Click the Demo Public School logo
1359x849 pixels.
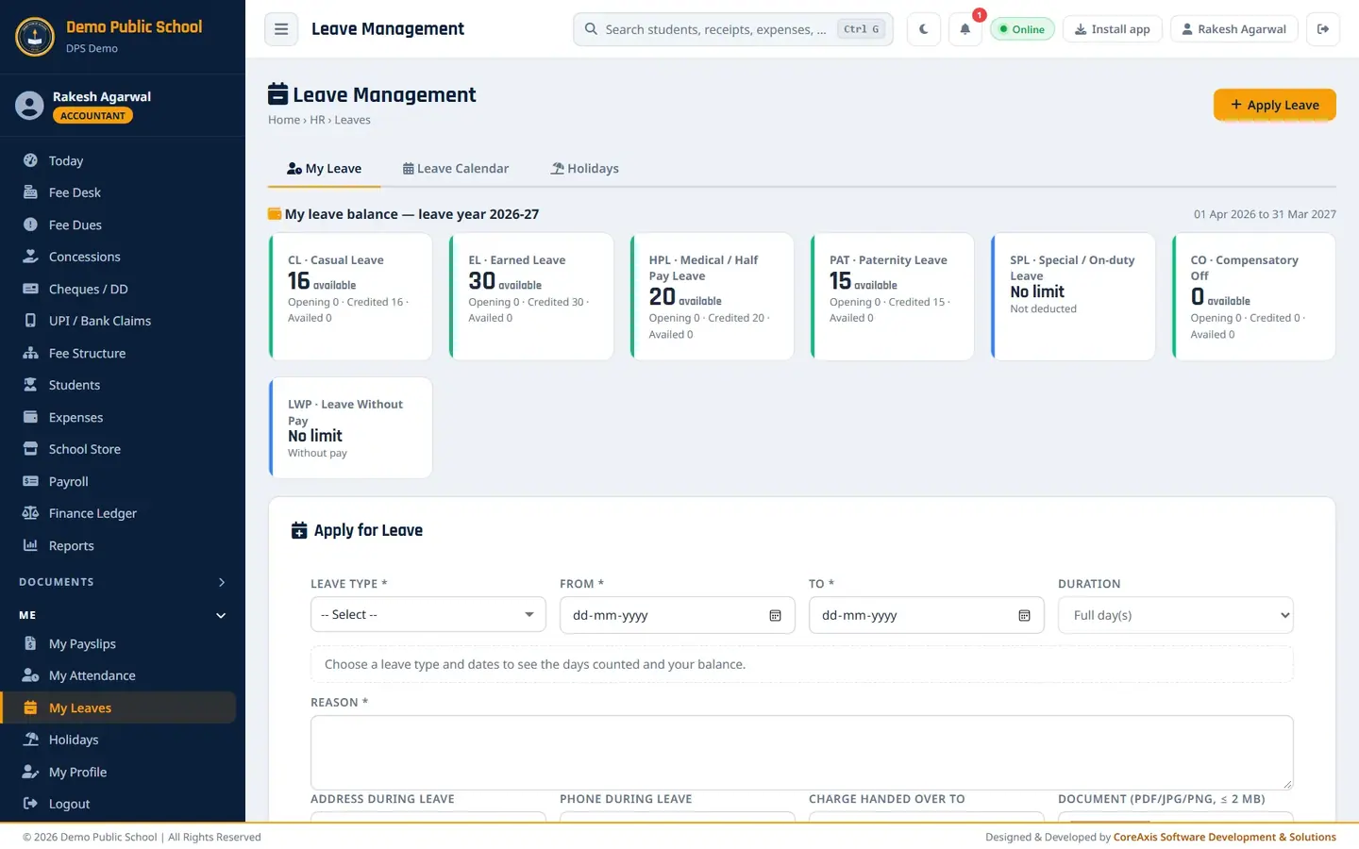[35, 37]
